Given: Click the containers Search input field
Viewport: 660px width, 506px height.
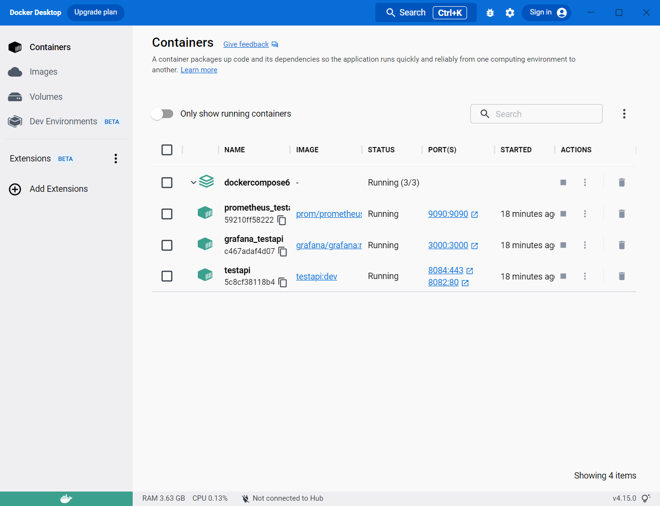Looking at the screenshot, I should [x=536, y=114].
